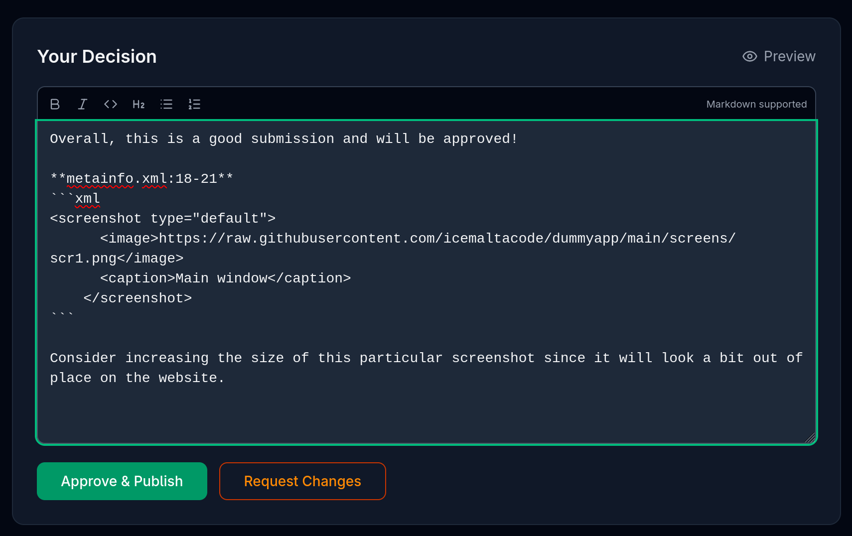Select the Italic tool in the toolbar
The image size is (852, 536).
pos(83,104)
